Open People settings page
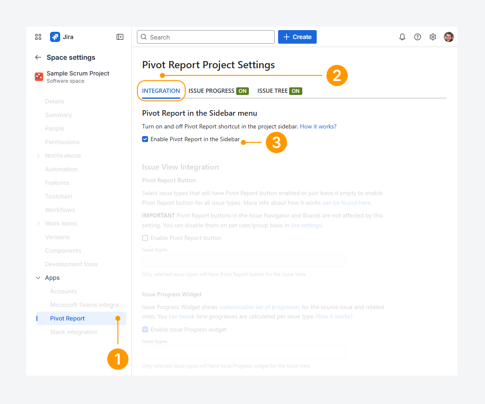485x404 pixels. click(x=54, y=129)
